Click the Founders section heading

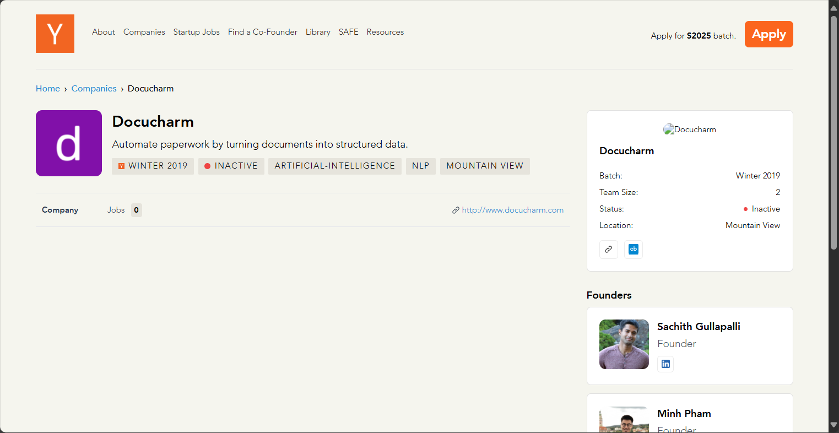[x=609, y=295]
